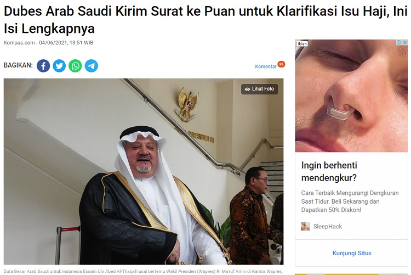411x275 pixels.
Task: Click the comment count badge
Action: click(x=281, y=64)
